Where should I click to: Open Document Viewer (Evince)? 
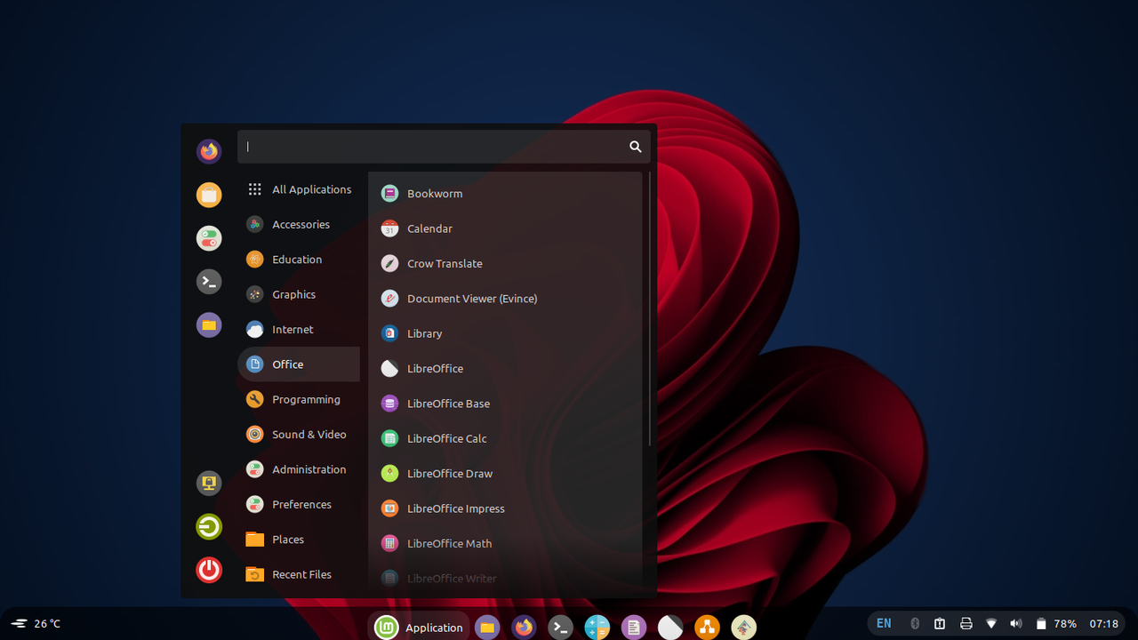[505, 299]
